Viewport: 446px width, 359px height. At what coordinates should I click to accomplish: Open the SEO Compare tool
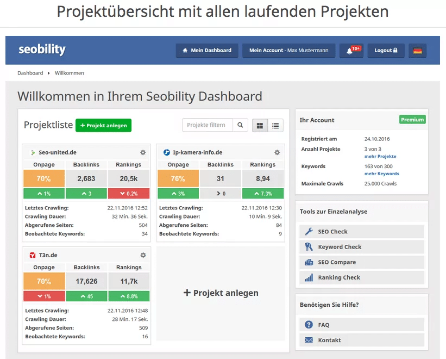pos(362,262)
